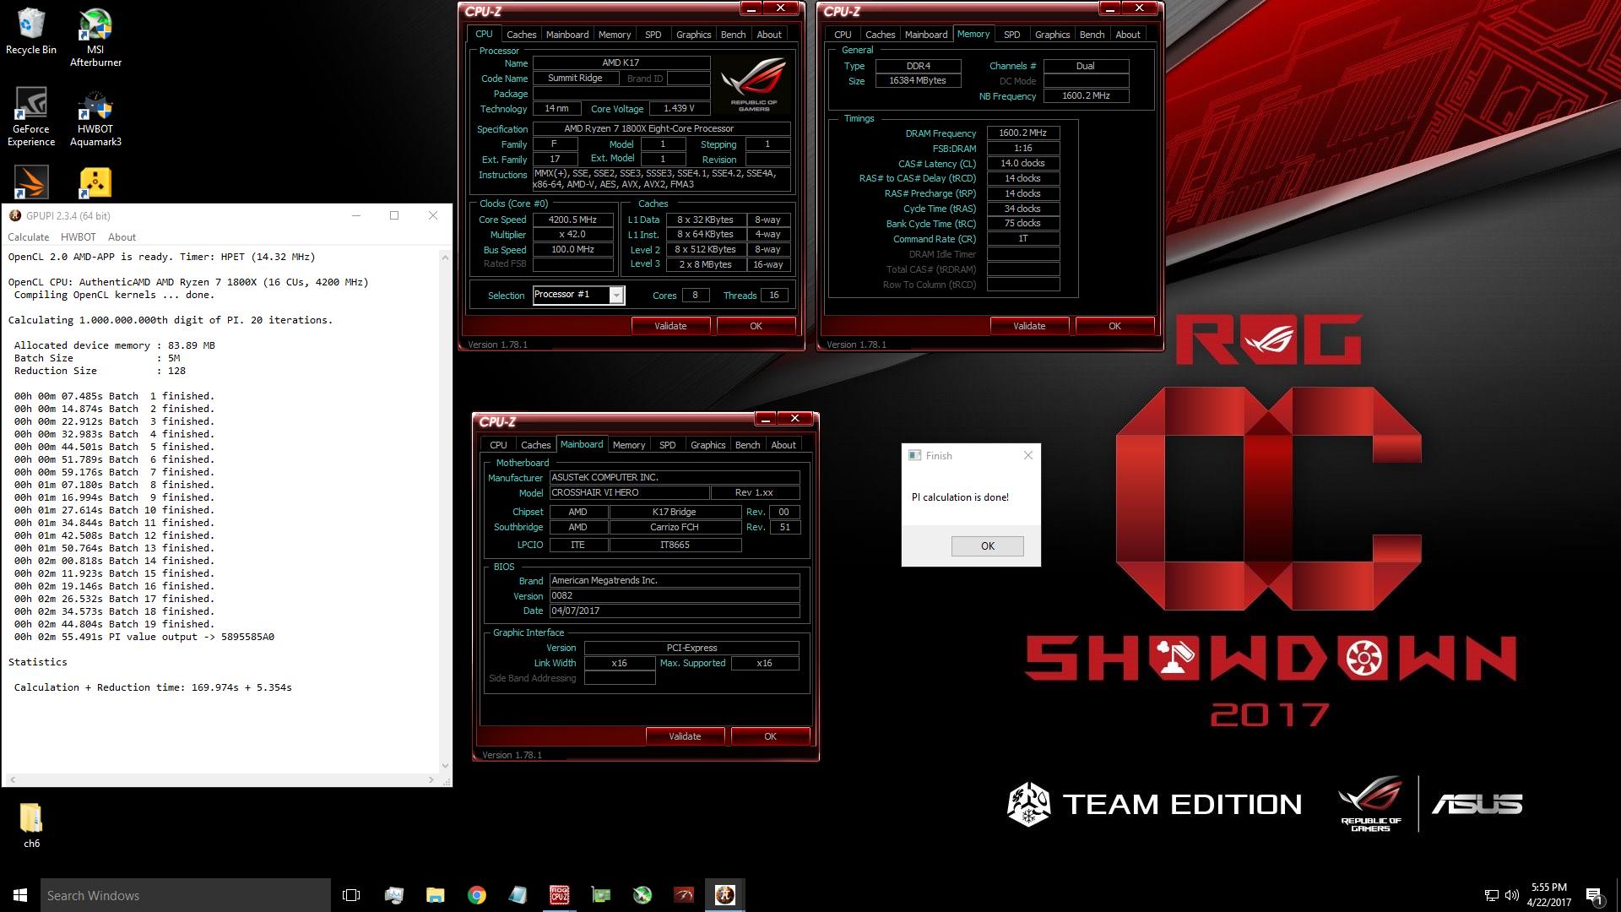Open the About menu in GPUPI

122,237
